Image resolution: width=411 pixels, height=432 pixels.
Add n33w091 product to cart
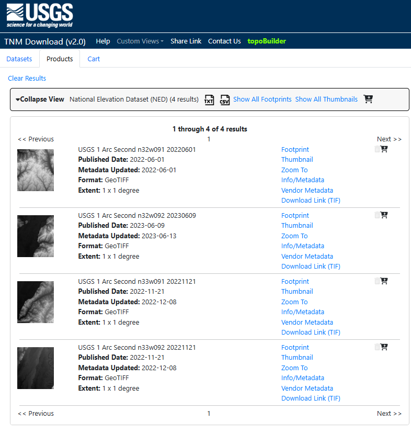pos(384,281)
